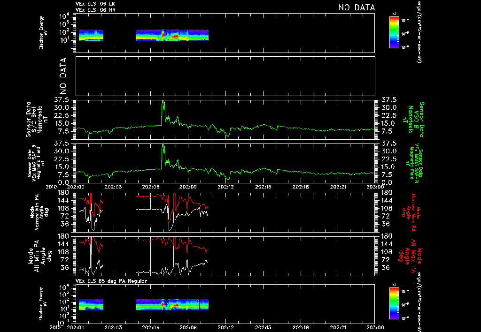Click '202:21' on the bottom spectrogram time axis
Image resolution: width=481 pixels, height=332 pixels.
click(338, 327)
